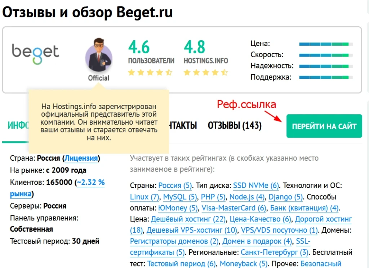Click the beget logo
This screenshot has height=268, width=369.
click(x=35, y=54)
